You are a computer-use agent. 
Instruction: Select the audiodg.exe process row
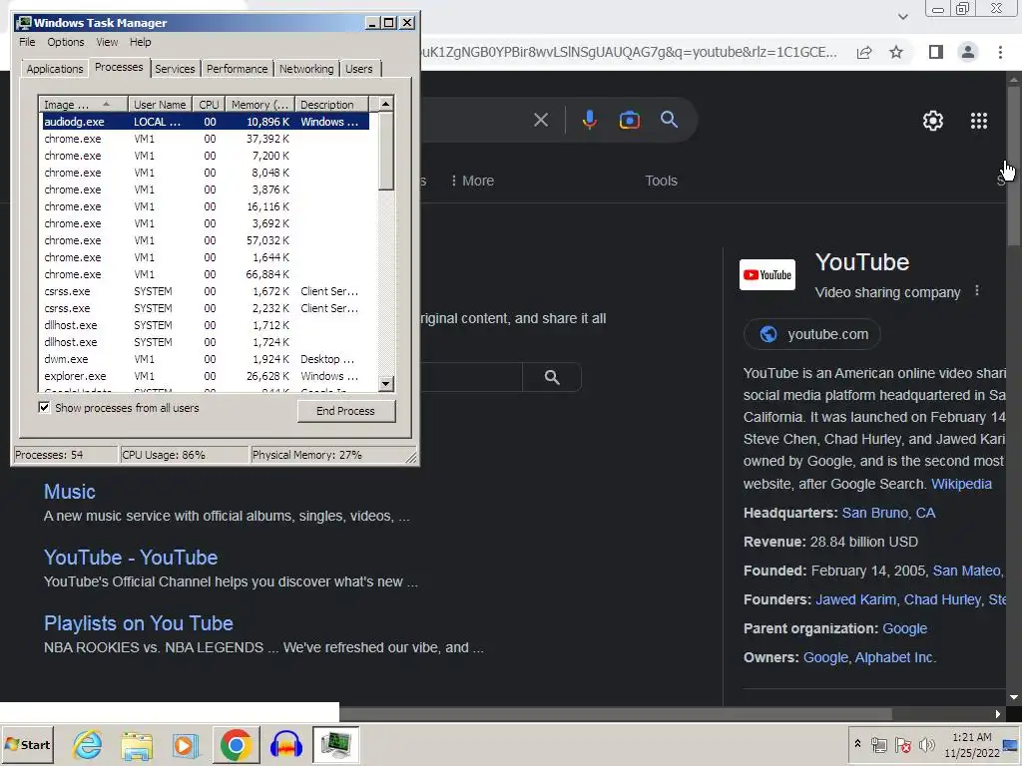click(206, 122)
